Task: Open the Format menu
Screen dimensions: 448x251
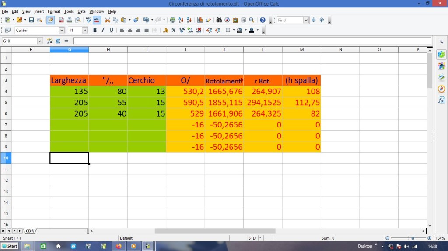Action: pos(54,11)
